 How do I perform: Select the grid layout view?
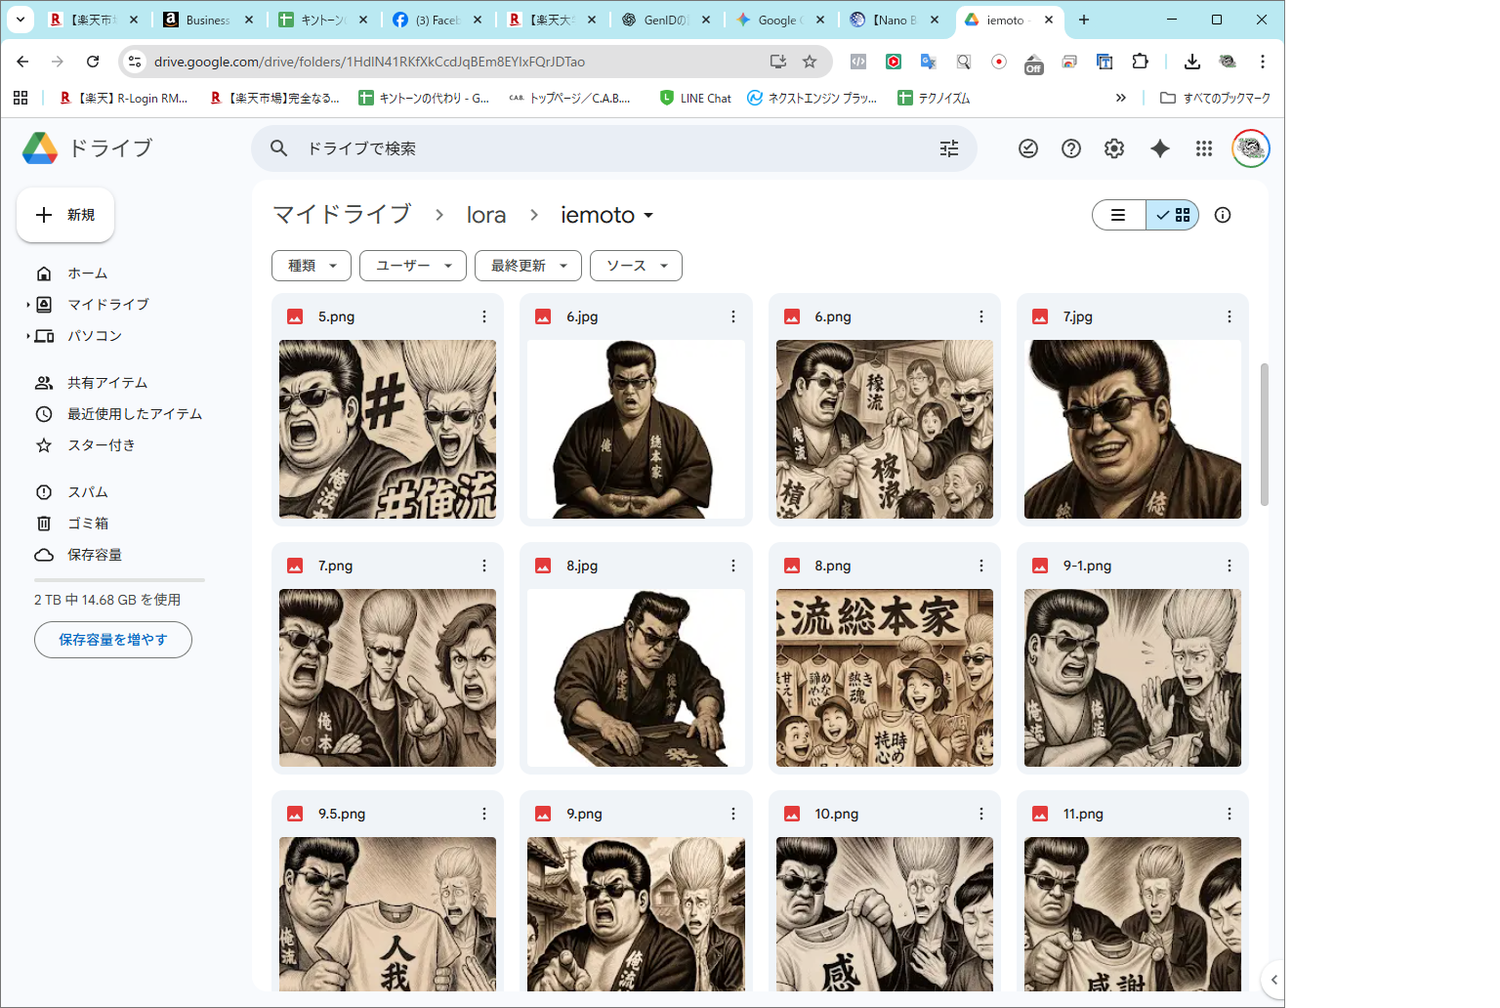[x=1173, y=215]
